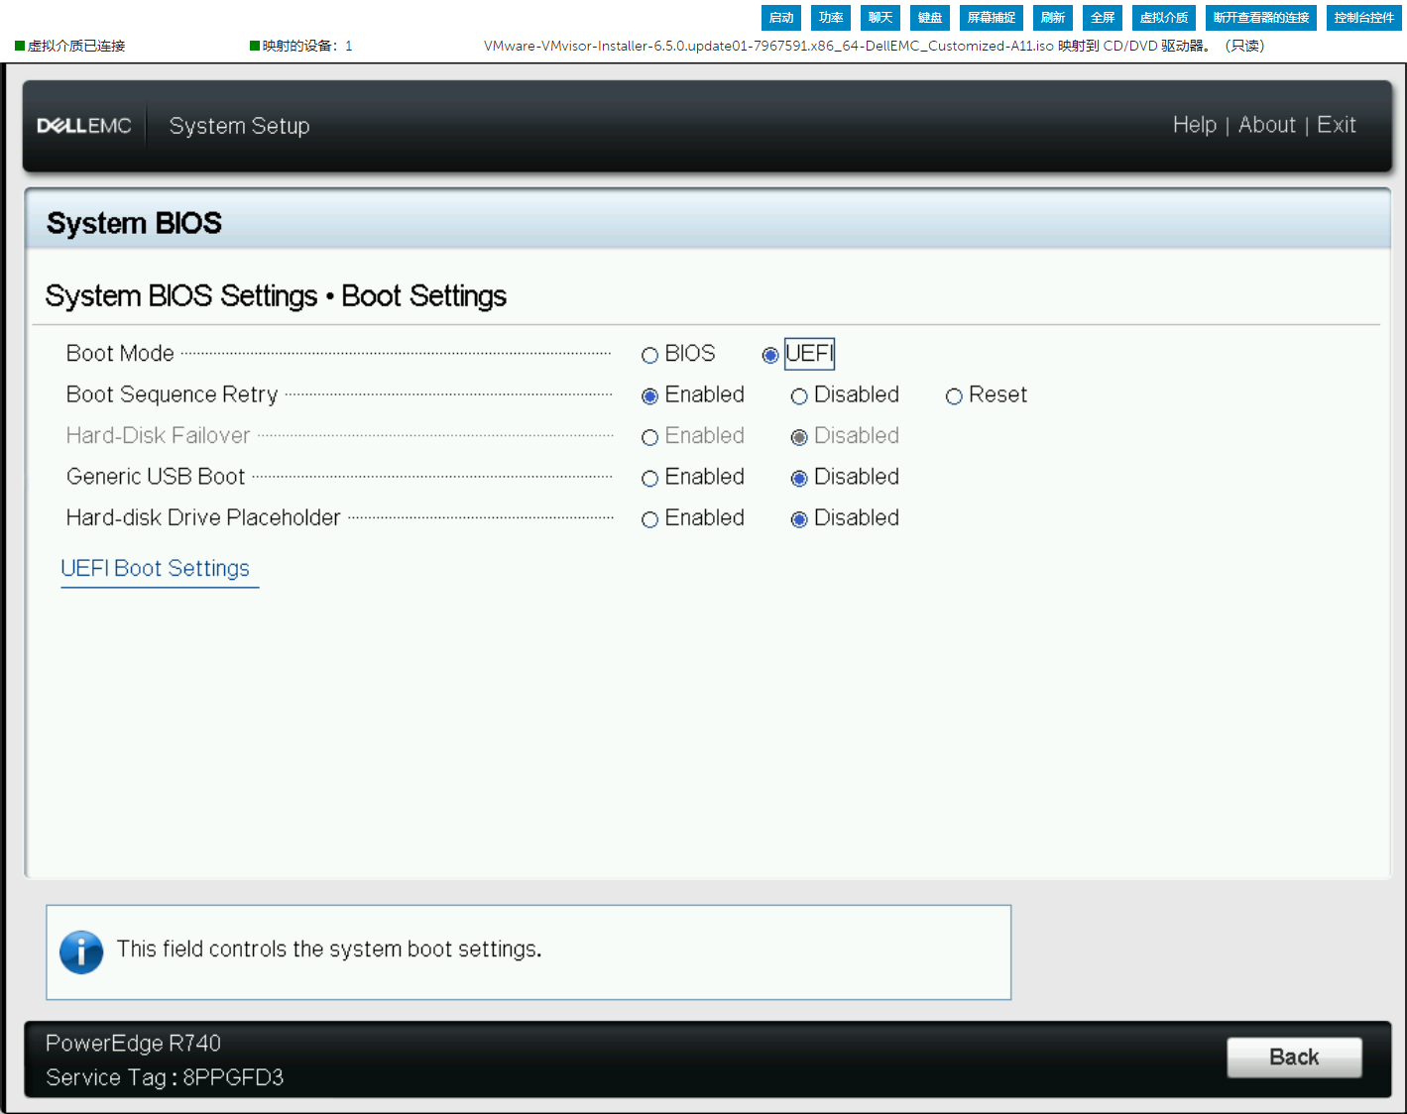The width and height of the screenshot is (1407, 1114).
Task: Click the blue info icon
Action: click(81, 952)
